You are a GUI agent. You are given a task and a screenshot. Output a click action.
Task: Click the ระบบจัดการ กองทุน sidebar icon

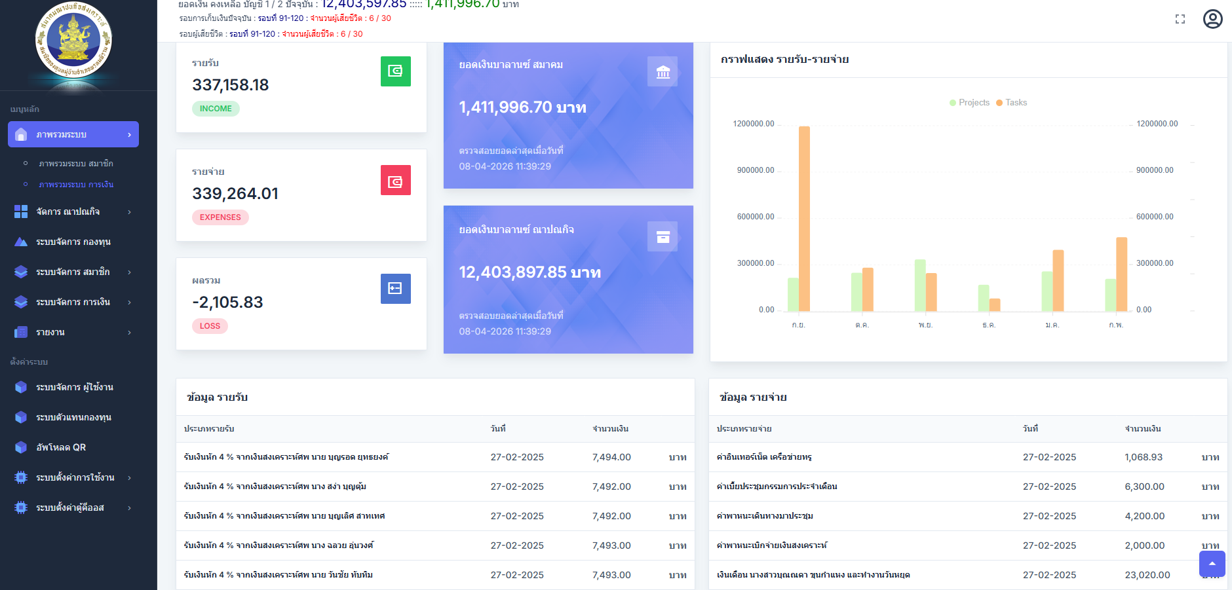click(21, 242)
